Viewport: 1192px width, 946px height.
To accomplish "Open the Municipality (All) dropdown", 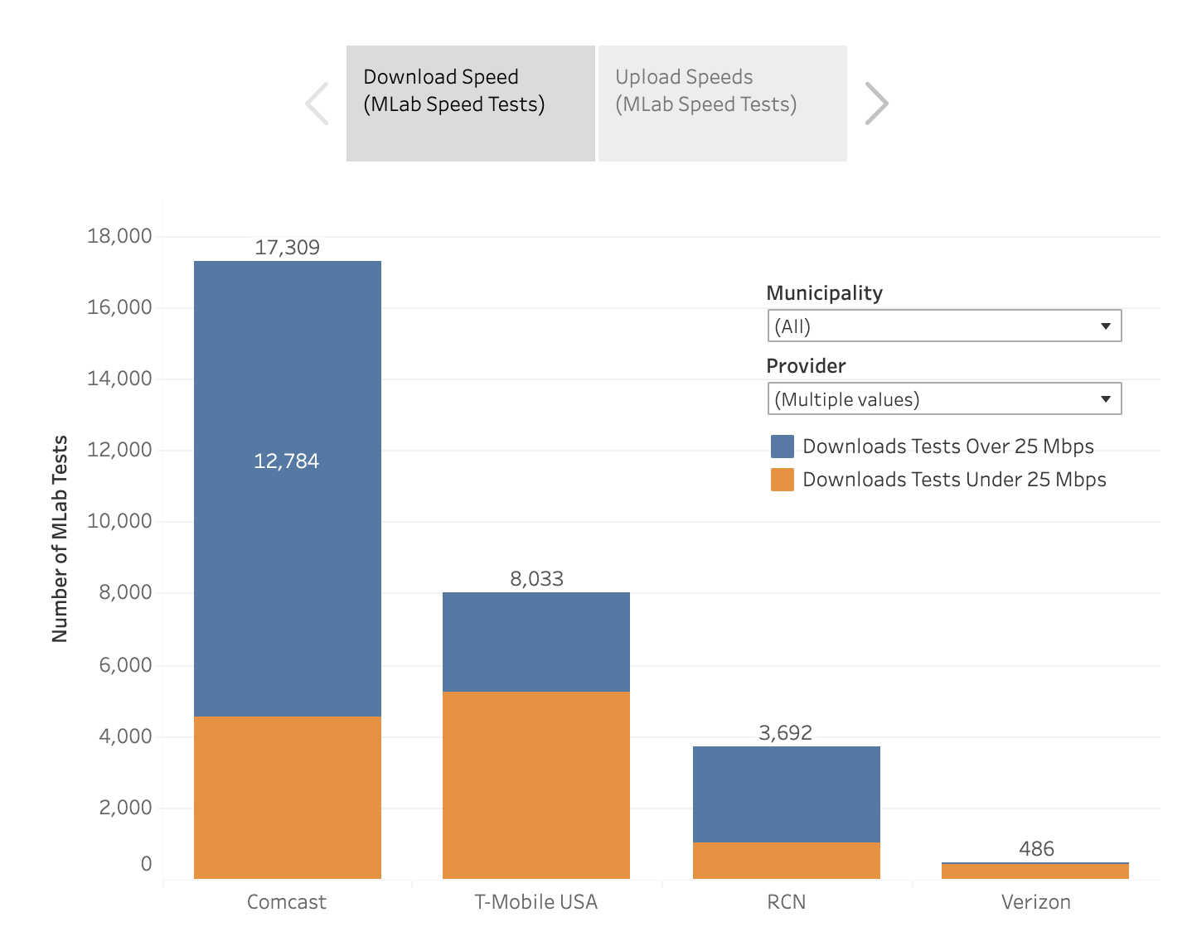I will pyautogui.click(x=944, y=326).
